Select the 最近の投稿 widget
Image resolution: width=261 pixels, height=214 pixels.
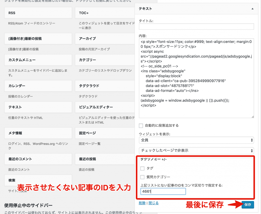click(x=105, y=159)
